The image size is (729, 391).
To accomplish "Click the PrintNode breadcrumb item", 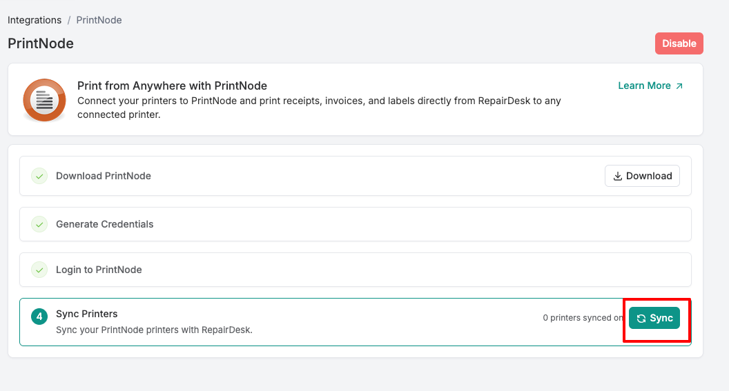I will click(99, 20).
